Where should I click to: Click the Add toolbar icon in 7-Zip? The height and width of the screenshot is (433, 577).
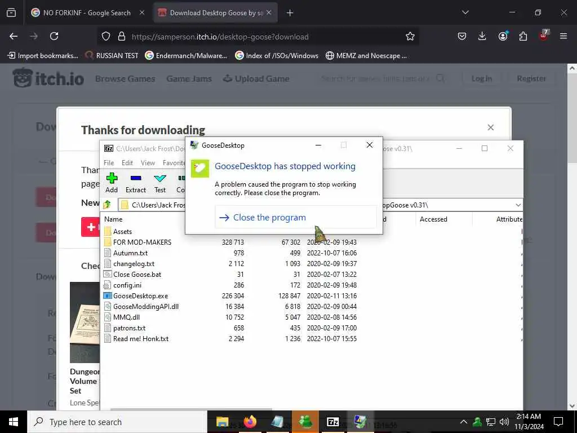(112, 183)
